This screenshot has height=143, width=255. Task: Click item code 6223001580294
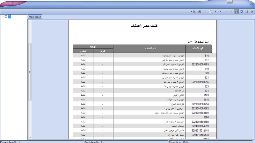pyautogui.click(x=200, y=104)
